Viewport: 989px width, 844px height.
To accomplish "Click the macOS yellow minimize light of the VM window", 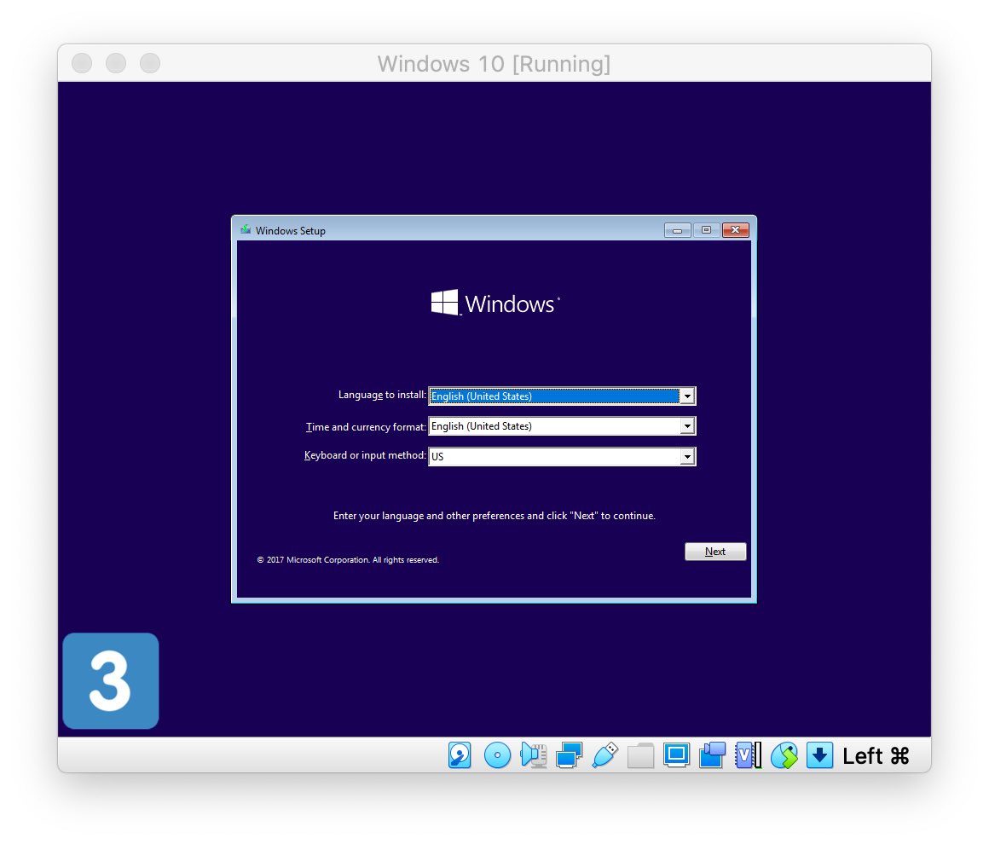I will [x=116, y=63].
